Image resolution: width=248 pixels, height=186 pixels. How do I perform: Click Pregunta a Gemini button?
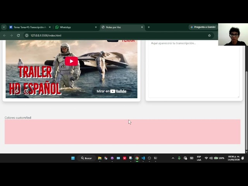pyautogui.click(x=203, y=27)
